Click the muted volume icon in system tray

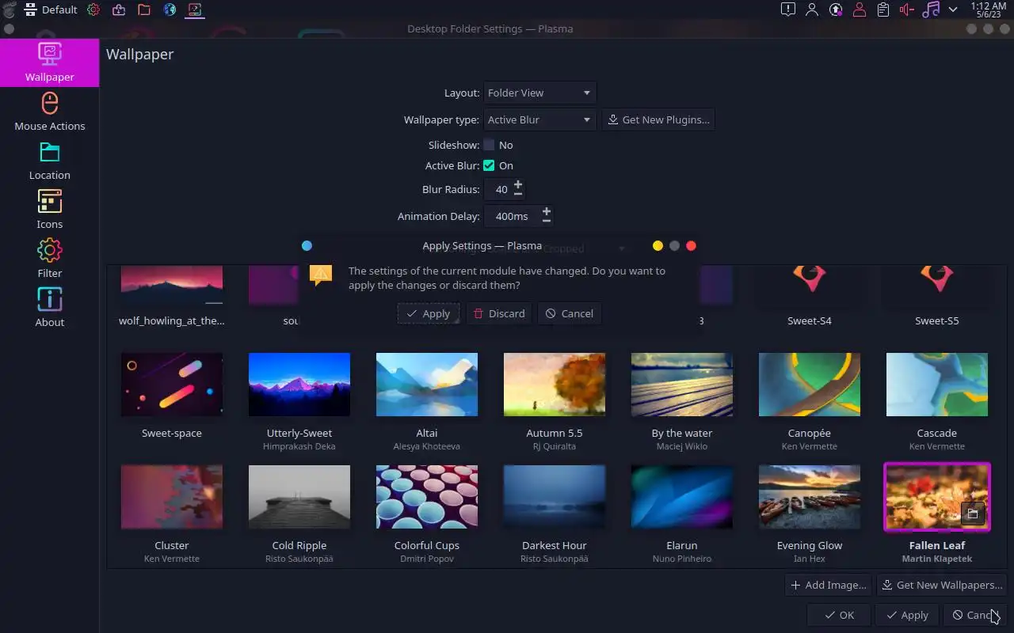click(x=907, y=9)
